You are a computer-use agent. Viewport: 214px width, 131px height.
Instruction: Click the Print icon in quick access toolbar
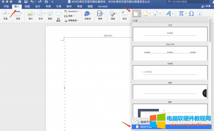point(46,2)
